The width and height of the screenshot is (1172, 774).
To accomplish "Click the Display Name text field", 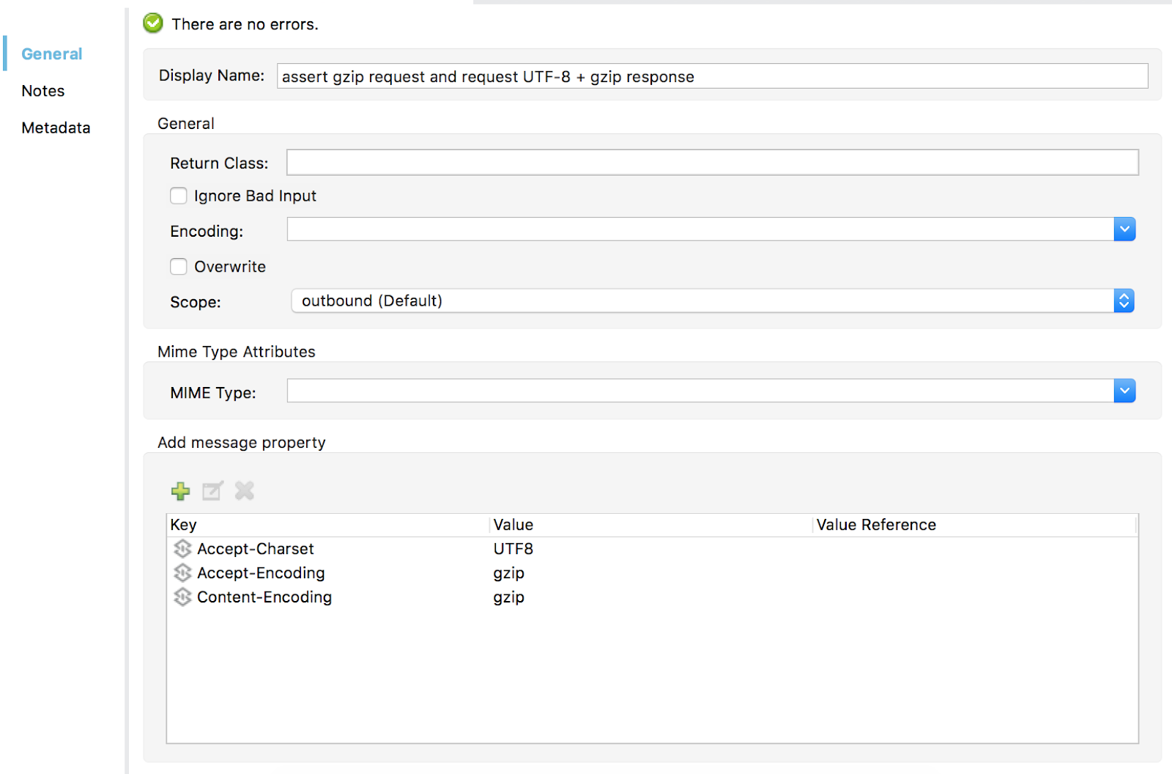I will coord(711,76).
